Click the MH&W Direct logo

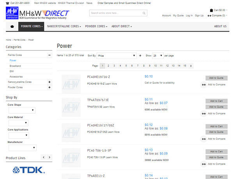pos(37,13)
